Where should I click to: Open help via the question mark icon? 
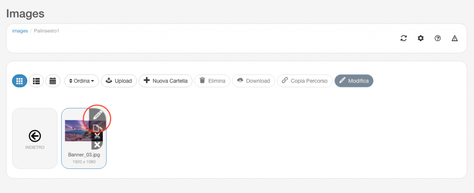[437, 38]
